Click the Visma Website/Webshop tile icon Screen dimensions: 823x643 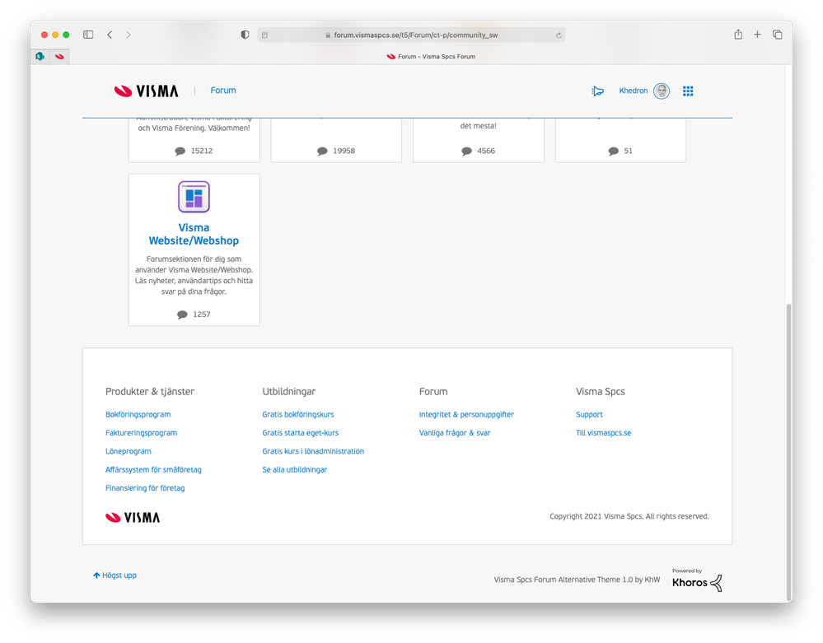click(194, 197)
